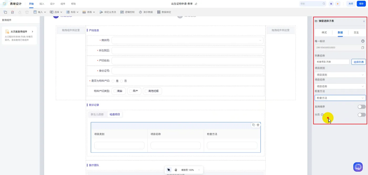Switch to the 组件 ribbon tab
Screen dimensions: 368x175
coord(63,4)
